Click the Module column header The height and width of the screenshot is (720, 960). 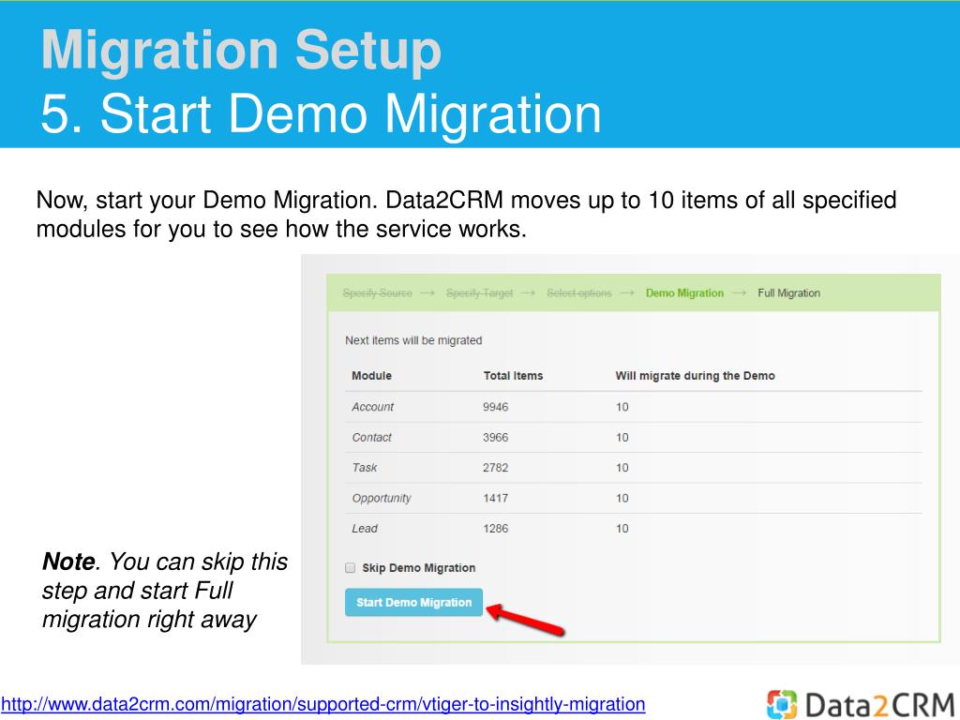371,376
